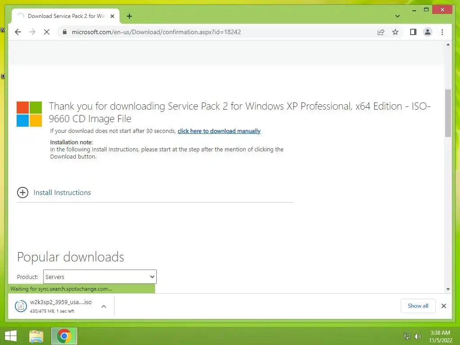Viewport: 460px width, 345px height.
Task: Open the Windows Start button
Action: (11, 336)
